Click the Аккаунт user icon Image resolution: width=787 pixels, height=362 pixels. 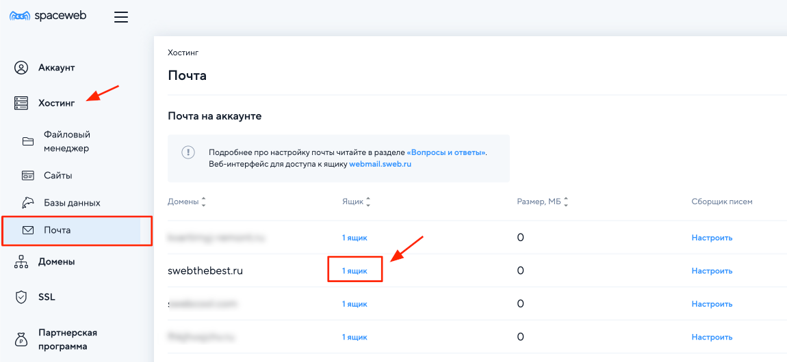pos(21,68)
